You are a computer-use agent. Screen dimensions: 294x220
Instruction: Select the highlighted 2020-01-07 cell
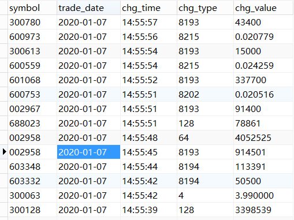point(88,152)
